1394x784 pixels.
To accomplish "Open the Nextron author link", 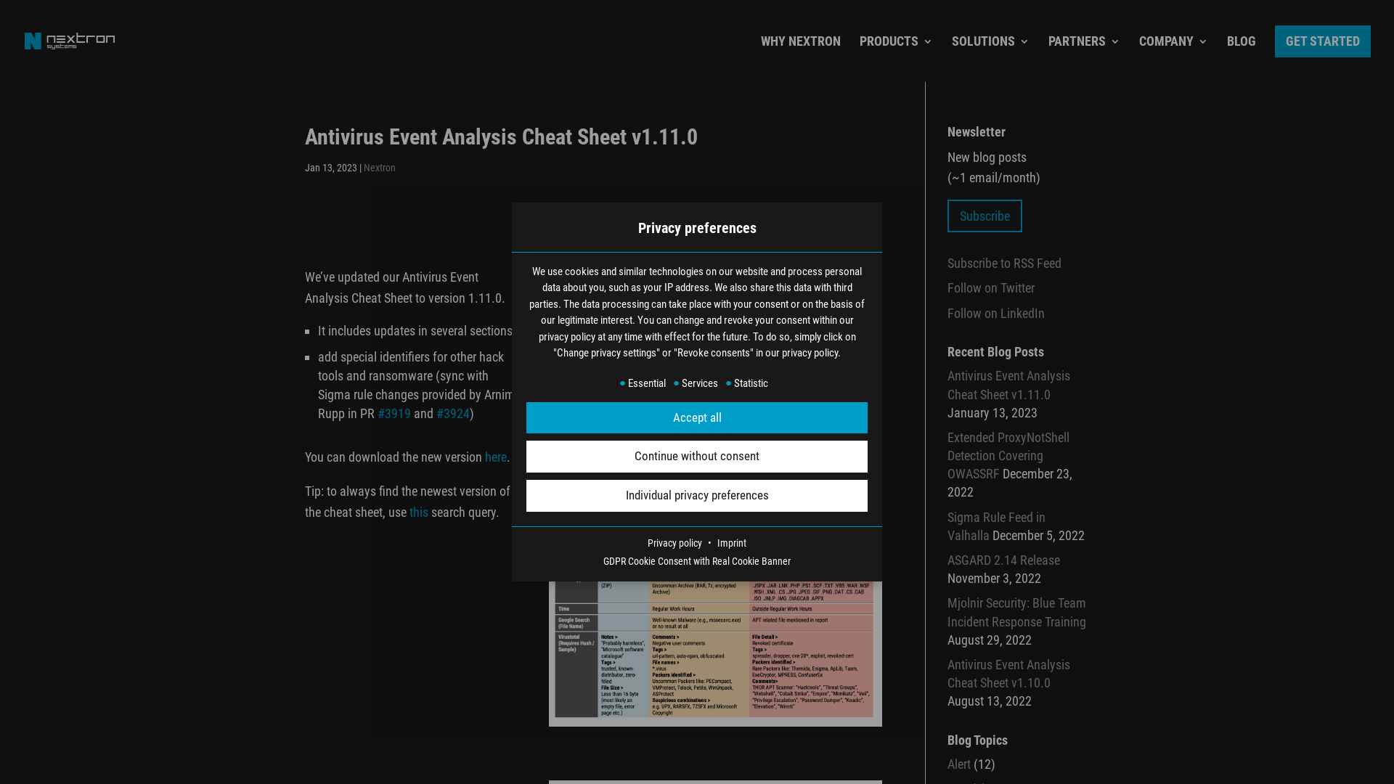I will (379, 168).
